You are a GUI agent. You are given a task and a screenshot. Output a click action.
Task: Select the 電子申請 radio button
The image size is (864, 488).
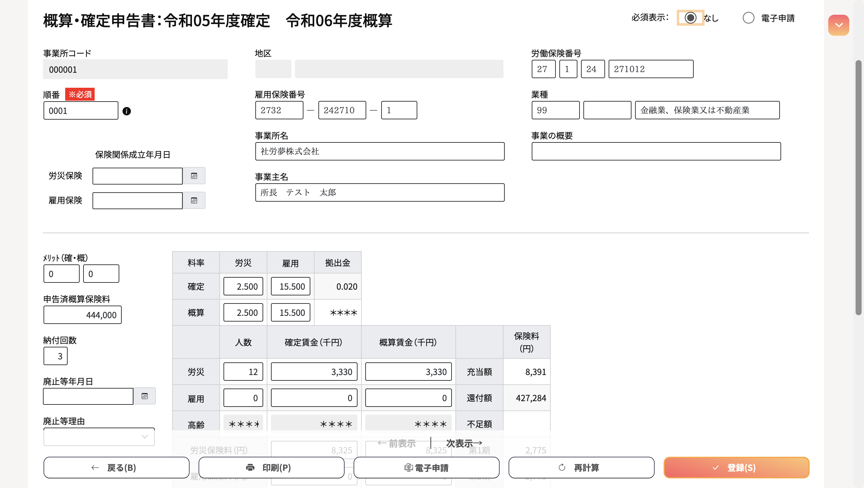(x=748, y=18)
